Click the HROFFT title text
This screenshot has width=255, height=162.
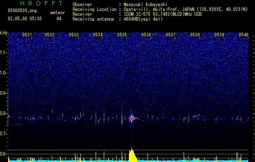(42, 3)
